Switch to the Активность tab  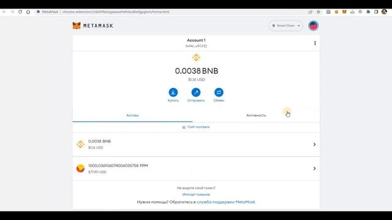click(256, 116)
